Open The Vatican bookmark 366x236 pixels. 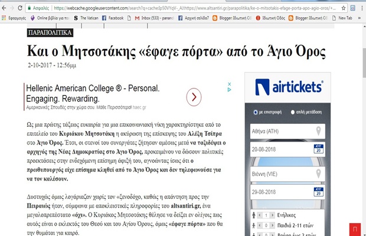point(86,18)
